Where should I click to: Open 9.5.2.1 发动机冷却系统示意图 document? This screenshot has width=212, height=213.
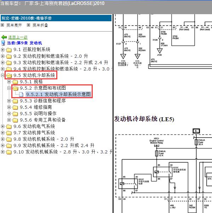[58, 94]
